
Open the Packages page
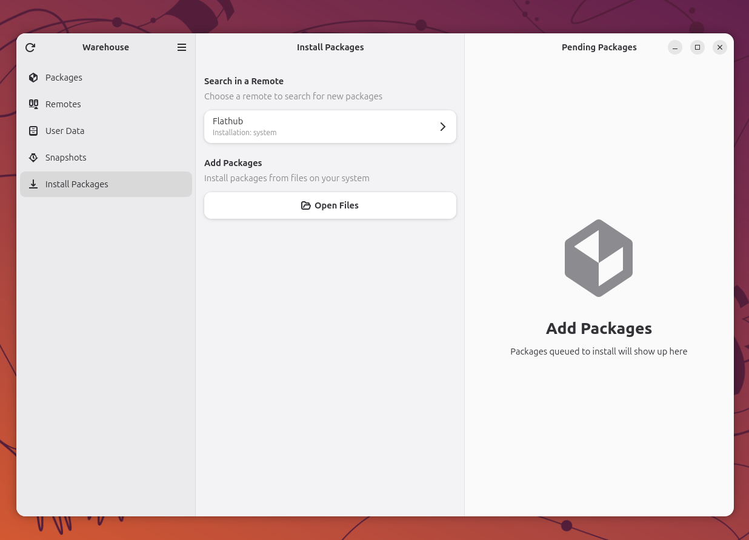106,78
